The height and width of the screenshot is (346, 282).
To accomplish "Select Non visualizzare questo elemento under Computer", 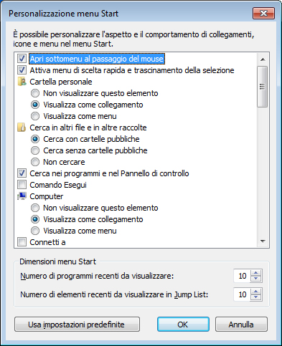I will 35,208.
